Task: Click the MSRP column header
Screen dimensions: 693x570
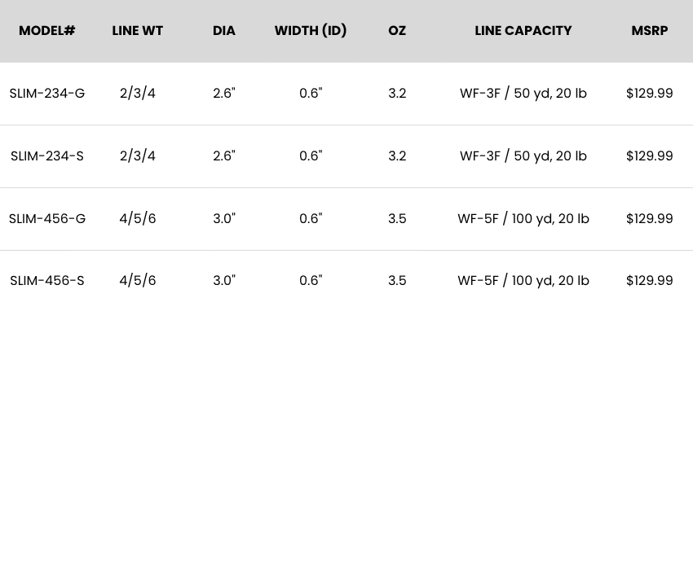Action: (650, 31)
